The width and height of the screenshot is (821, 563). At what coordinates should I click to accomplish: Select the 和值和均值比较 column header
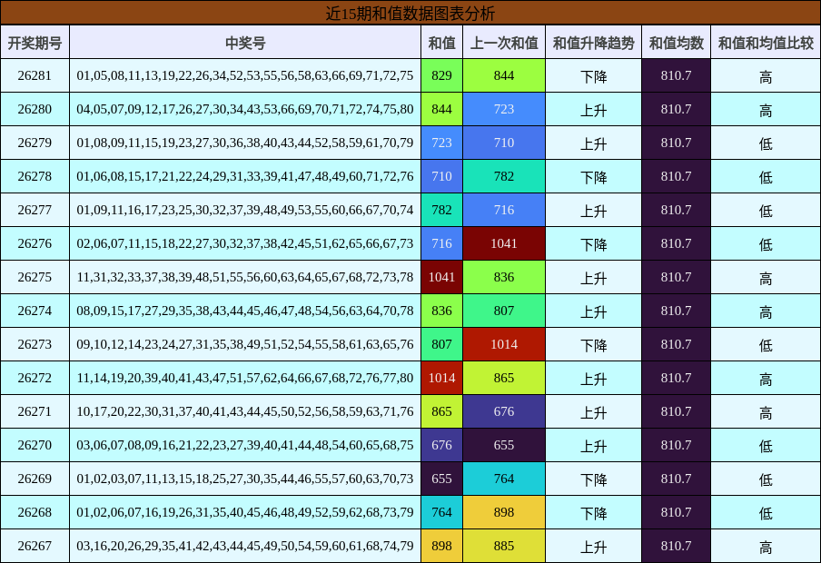click(766, 43)
